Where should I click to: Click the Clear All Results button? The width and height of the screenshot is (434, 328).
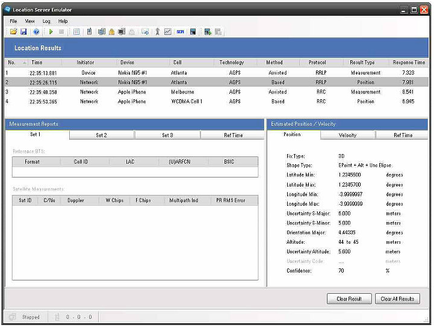coord(397,299)
